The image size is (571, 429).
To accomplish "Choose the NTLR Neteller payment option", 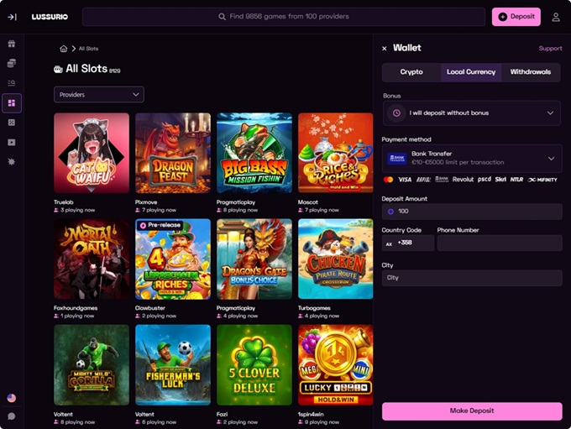I will tap(516, 180).
